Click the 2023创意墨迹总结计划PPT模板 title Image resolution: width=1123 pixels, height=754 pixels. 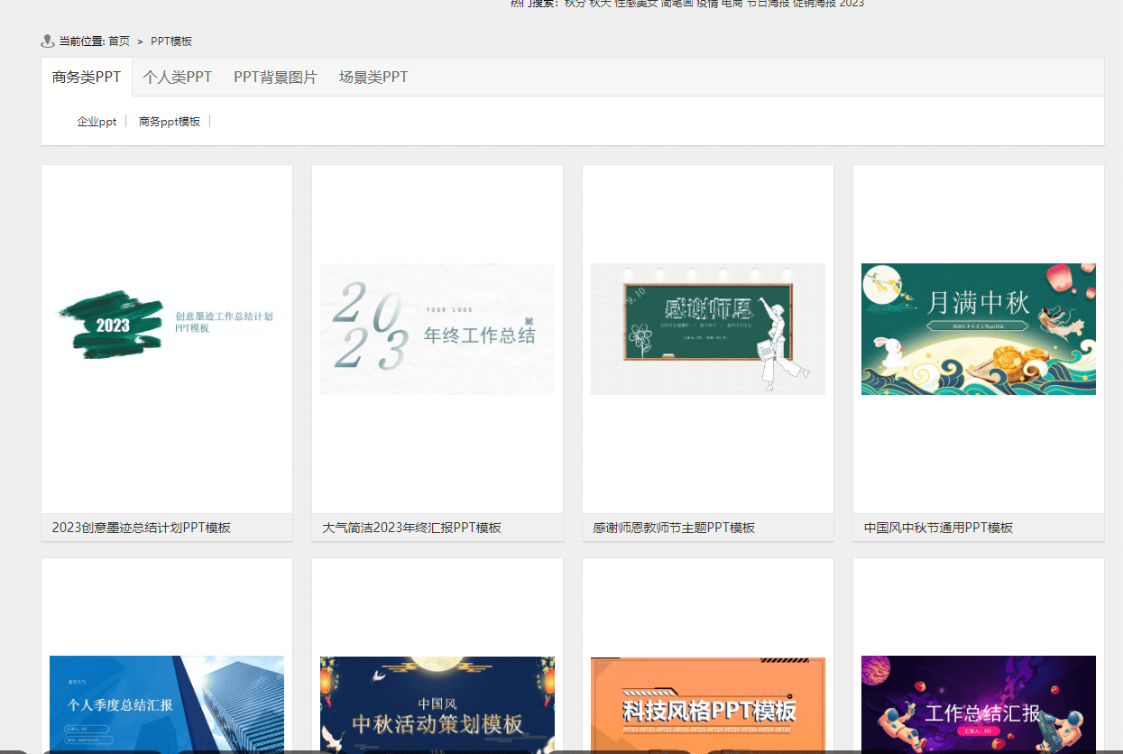coord(142,528)
